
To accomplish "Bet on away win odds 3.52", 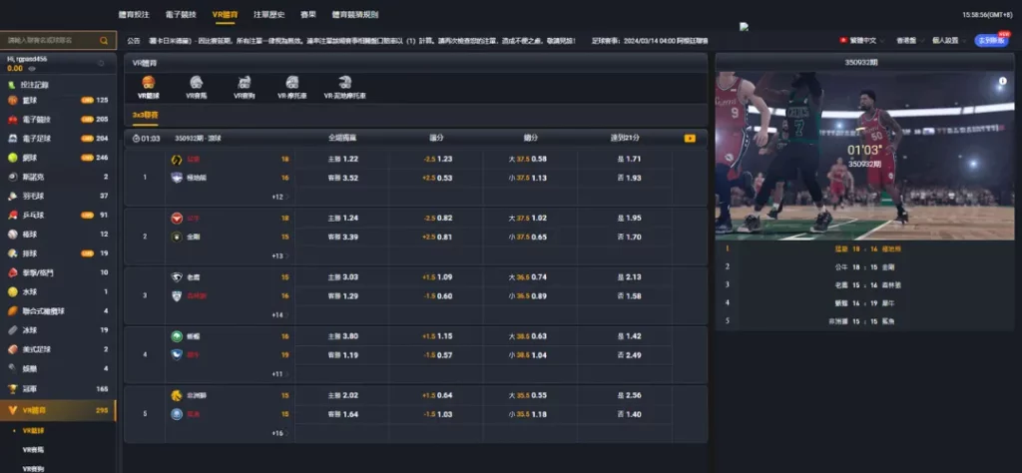I will click(x=342, y=178).
